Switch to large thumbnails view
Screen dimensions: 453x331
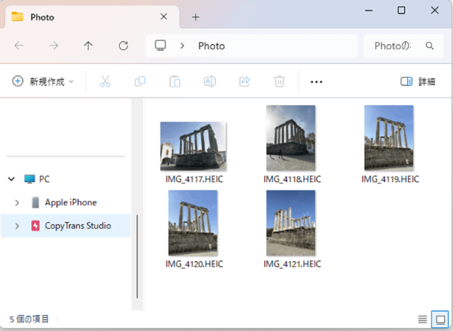(441, 319)
